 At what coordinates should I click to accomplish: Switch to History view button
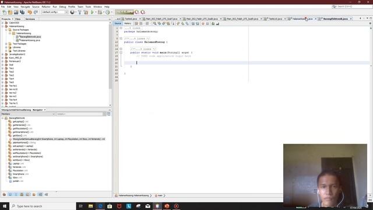(127, 23)
